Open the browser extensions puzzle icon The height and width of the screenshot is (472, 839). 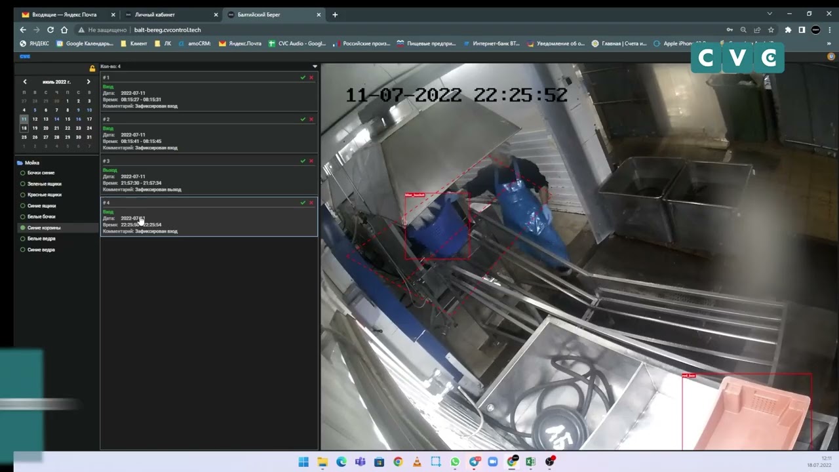click(x=788, y=29)
